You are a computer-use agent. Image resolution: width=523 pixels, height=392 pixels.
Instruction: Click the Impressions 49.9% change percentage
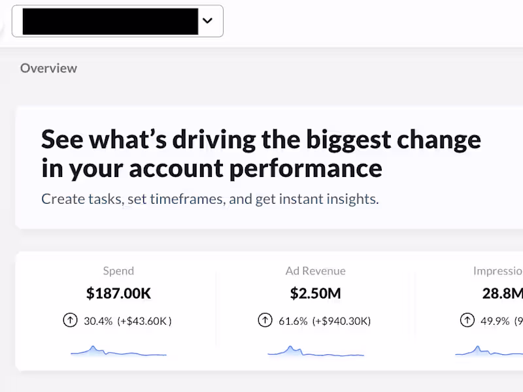click(495, 321)
